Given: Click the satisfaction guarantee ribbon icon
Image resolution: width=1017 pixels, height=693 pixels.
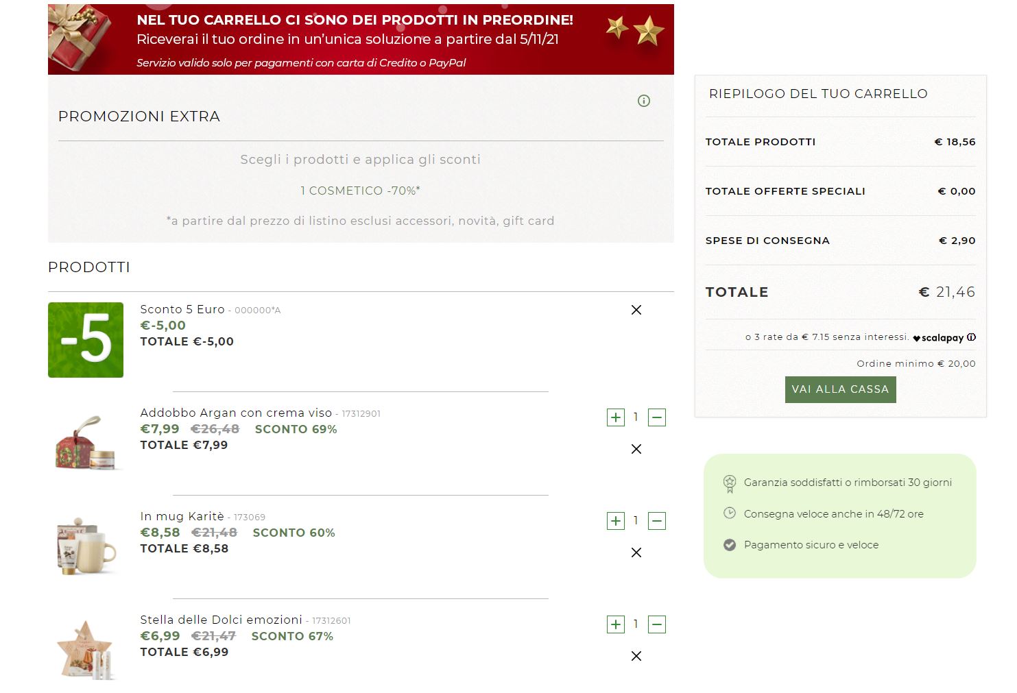Looking at the screenshot, I should pos(730,484).
